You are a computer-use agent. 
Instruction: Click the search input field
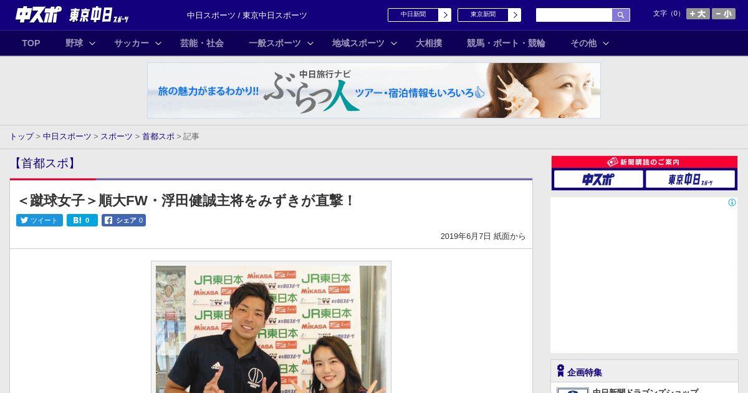574,15
